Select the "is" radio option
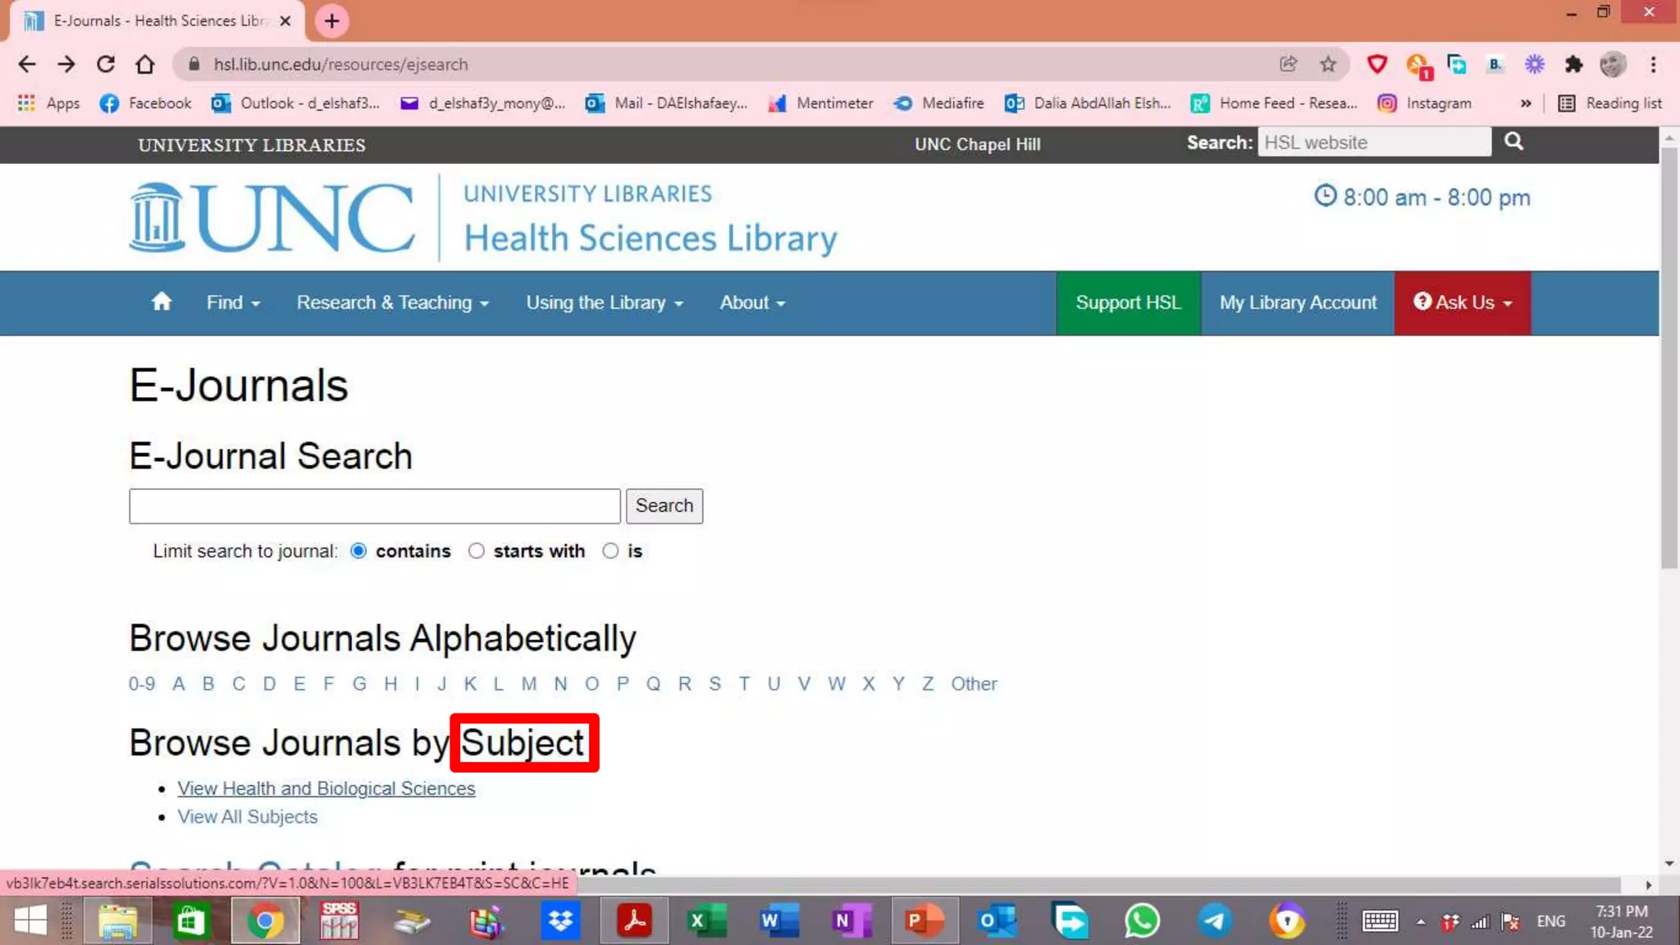This screenshot has width=1680, height=945. pyautogui.click(x=610, y=551)
